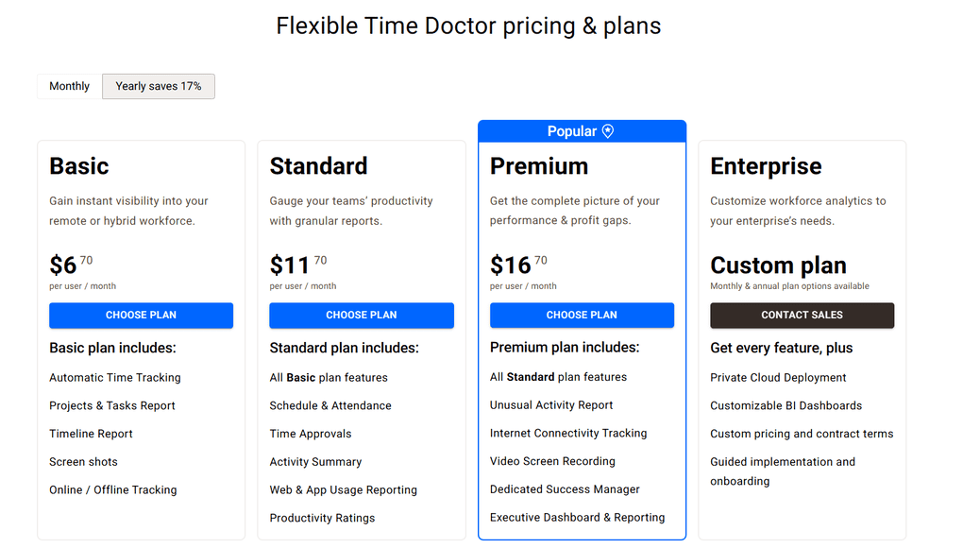Switch billing to Yearly saves 17%
This screenshot has width=963, height=548.
click(158, 86)
